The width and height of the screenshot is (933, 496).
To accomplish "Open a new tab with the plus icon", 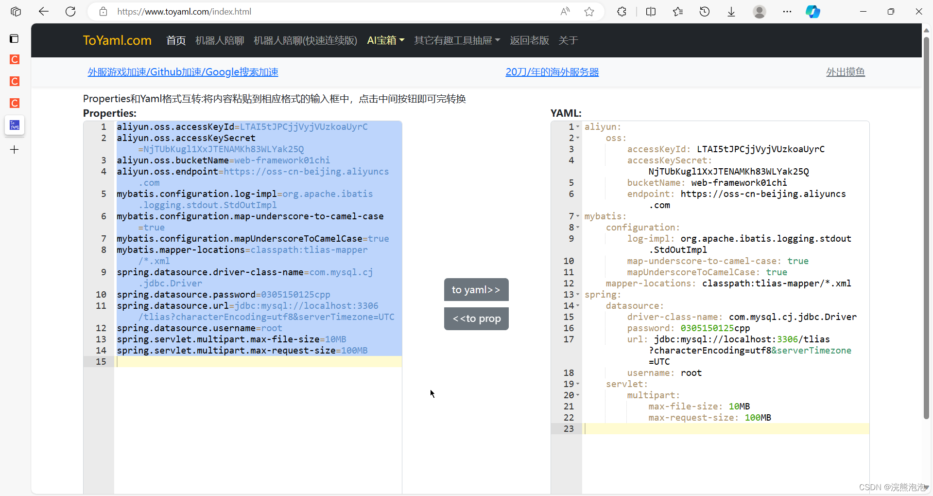I will (14, 149).
